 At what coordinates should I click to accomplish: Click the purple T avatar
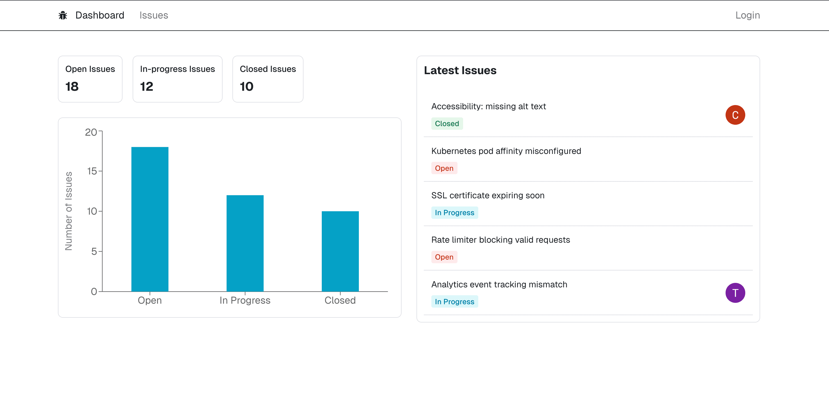tap(735, 293)
